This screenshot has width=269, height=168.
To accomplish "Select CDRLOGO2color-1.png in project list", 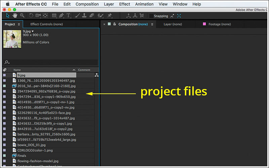I will (35, 150).
